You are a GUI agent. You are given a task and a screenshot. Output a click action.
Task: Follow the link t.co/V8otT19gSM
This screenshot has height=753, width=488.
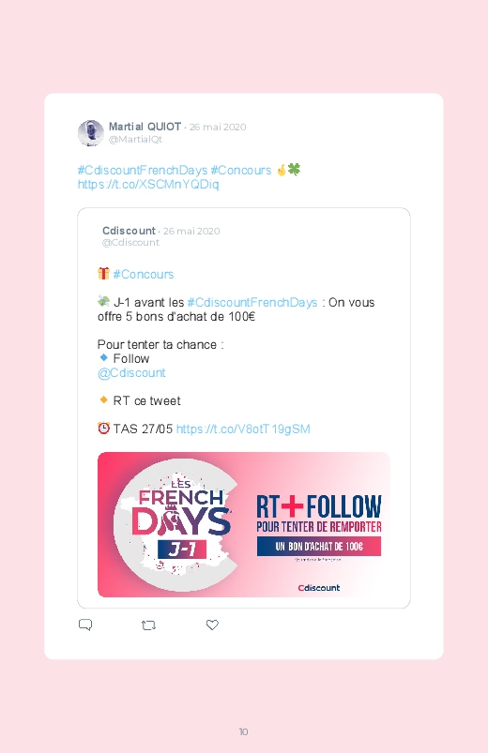(x=243, y=429)
